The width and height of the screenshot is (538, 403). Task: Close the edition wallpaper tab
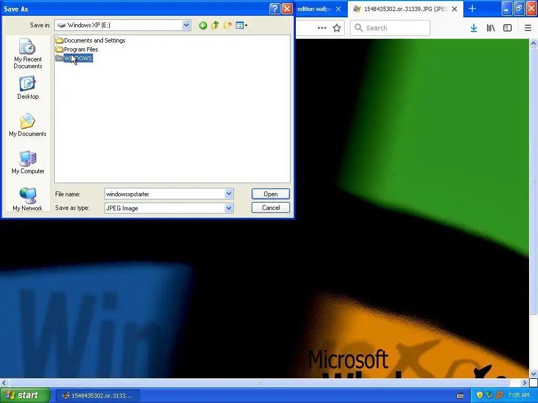338,9
